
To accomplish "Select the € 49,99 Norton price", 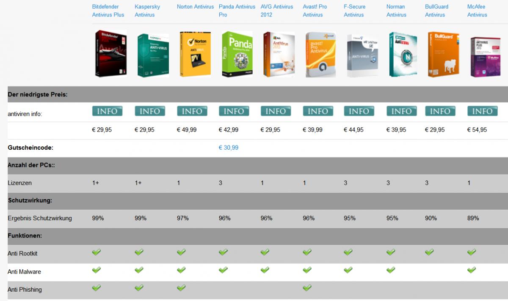I will (x=187, y=130).
